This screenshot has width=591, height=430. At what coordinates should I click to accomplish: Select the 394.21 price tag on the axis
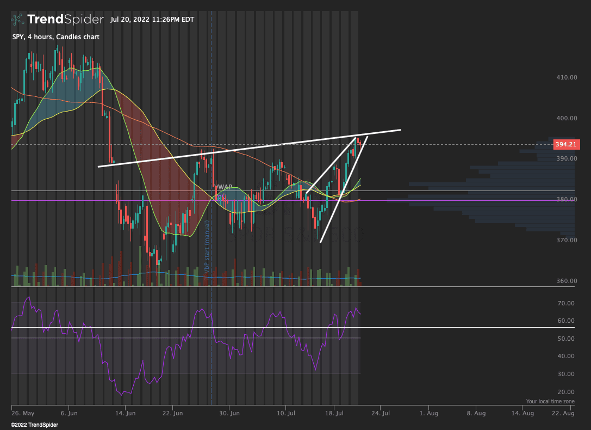tap(566, 144)
